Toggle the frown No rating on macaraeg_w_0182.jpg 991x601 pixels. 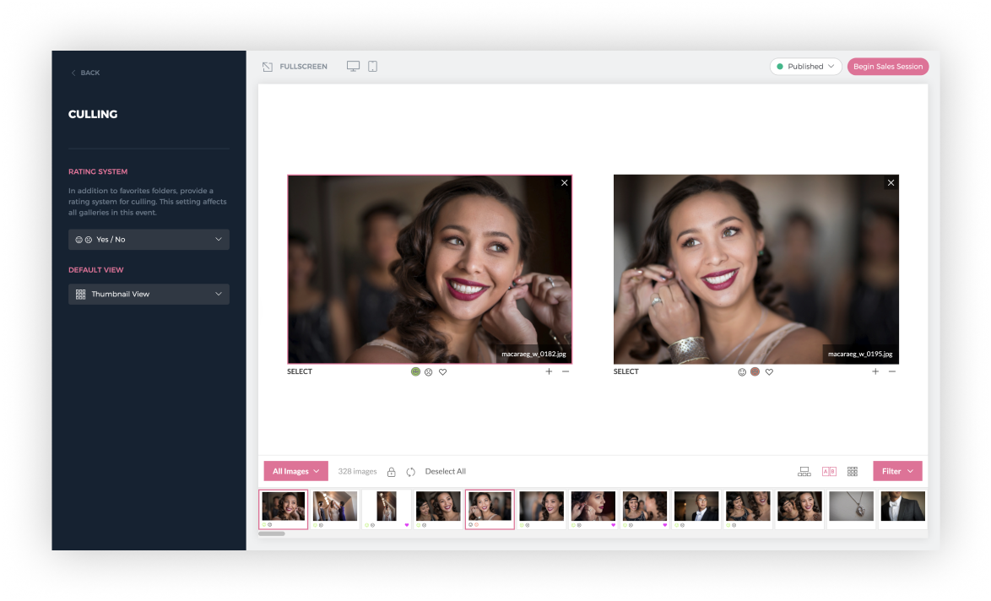click(429, 372)
